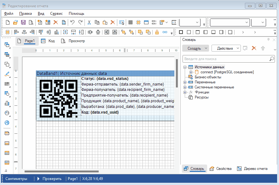Align selected components to the right
The image size is (279, 185).
(x=32, y=32)
